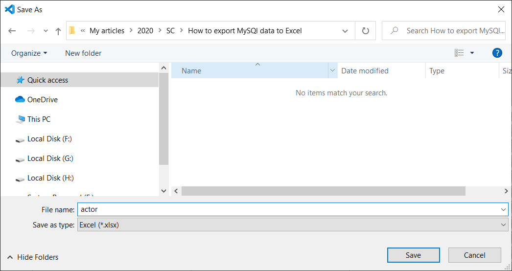Expand the view options dropdown arrow
The image size is (512, 271).
click(x=472, y=53)
